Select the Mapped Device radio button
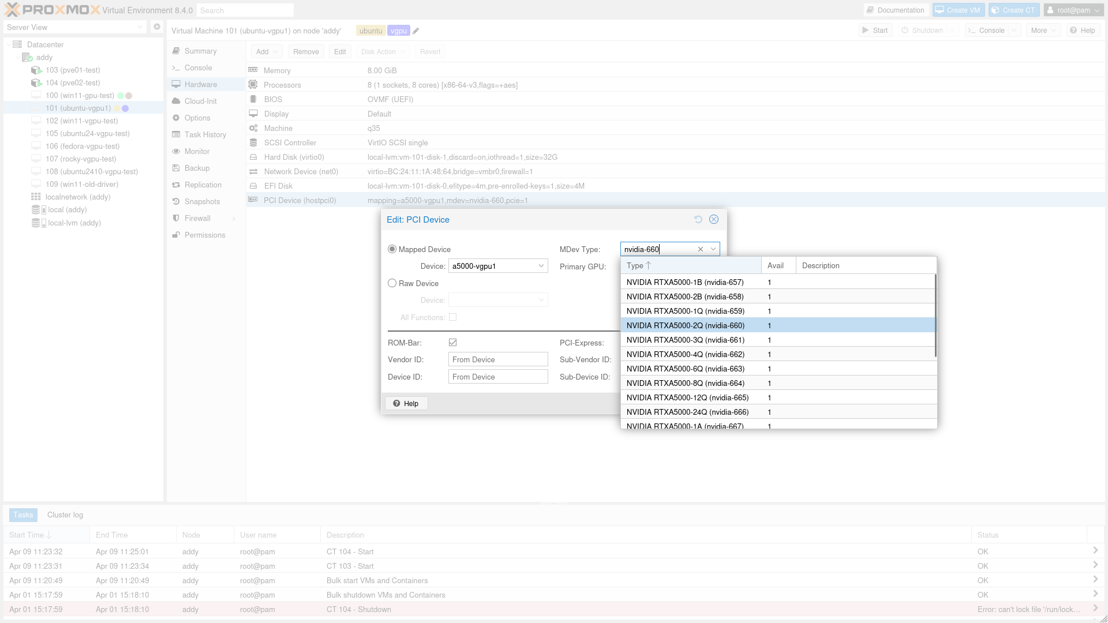This screenshot has width=1108, height=623. pyautogui.click(x=392, y=249)
